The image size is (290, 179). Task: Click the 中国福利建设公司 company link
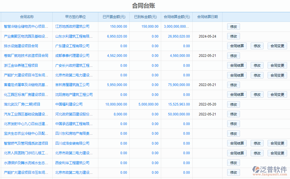[69, 104]
